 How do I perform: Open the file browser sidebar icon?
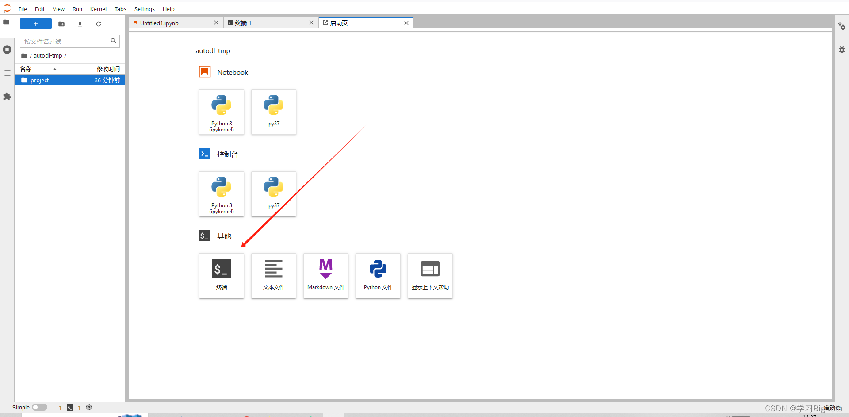7,22
